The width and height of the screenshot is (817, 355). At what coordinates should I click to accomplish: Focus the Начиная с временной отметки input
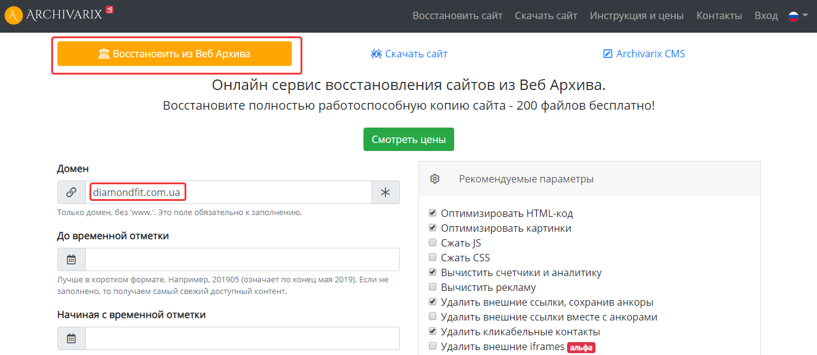pyautogui.click(x=243, y=338)
